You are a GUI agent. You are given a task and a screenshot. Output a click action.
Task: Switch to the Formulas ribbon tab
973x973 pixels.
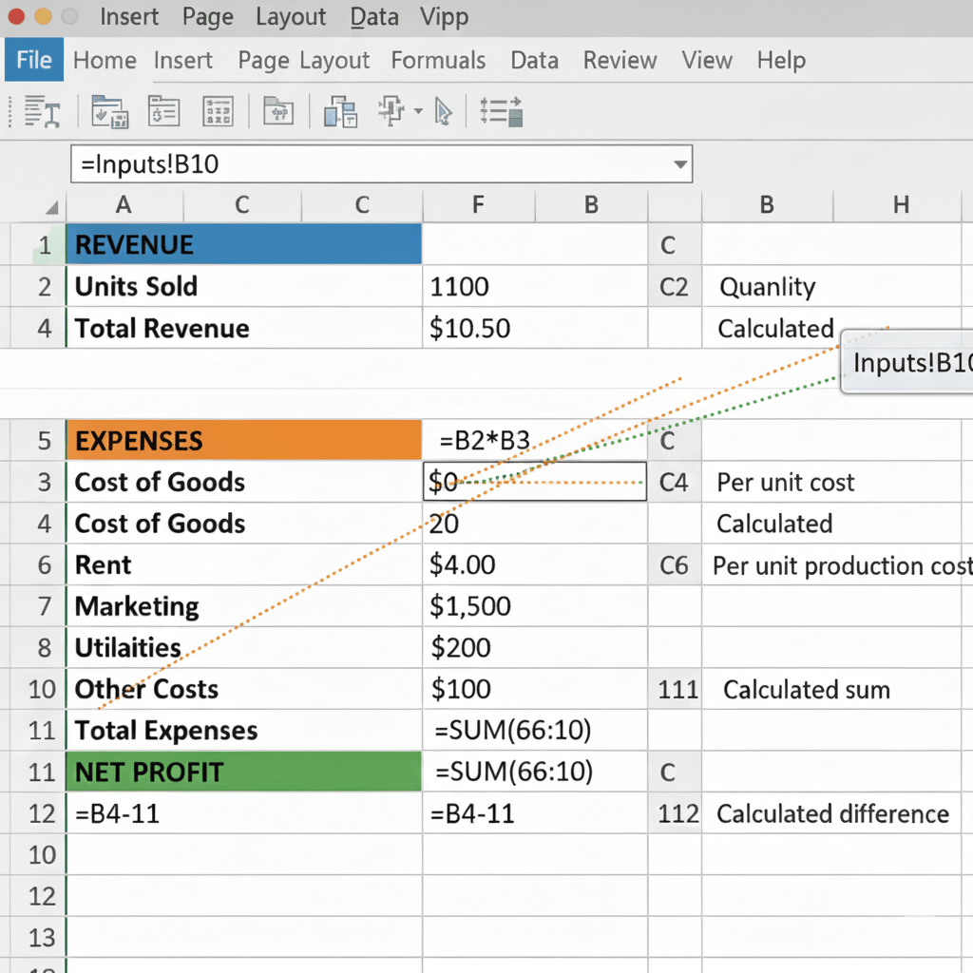click(x=438, y=60)
